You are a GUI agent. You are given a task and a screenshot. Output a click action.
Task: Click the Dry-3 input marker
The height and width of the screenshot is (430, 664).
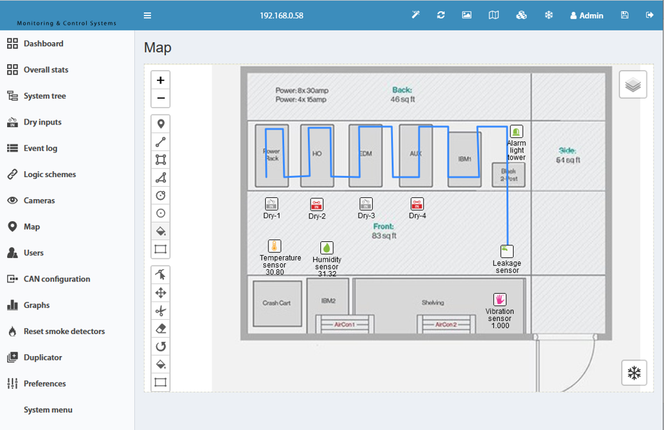(366, 204)
